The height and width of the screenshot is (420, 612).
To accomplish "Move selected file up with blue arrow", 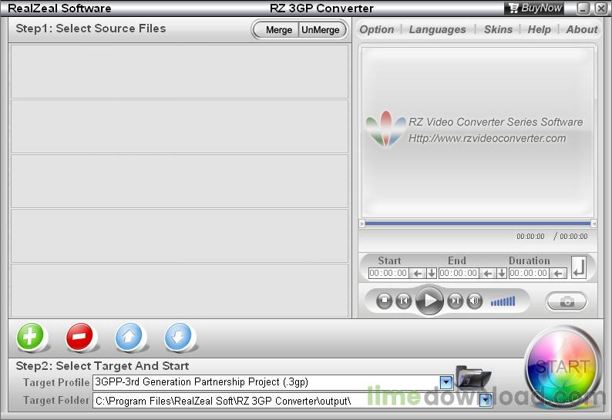I will point(129,337).
